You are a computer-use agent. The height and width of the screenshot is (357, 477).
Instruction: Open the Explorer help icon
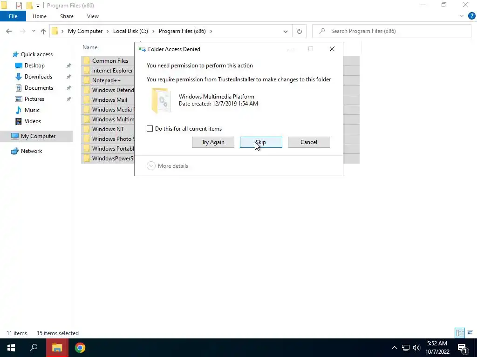471,16
